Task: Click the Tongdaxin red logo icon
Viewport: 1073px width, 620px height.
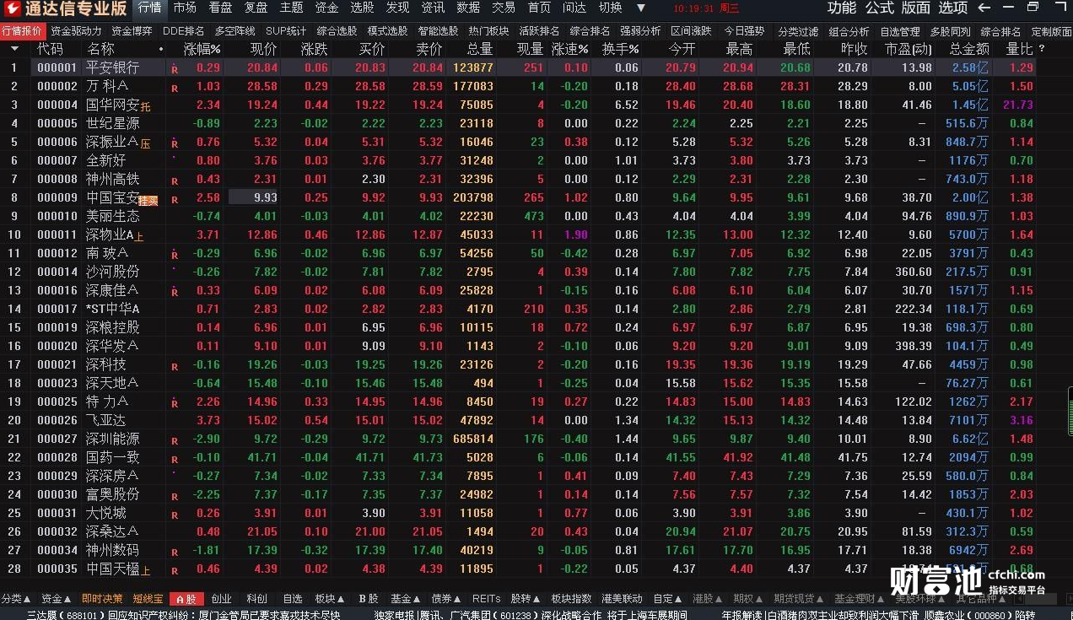Action: click(12, 8)
